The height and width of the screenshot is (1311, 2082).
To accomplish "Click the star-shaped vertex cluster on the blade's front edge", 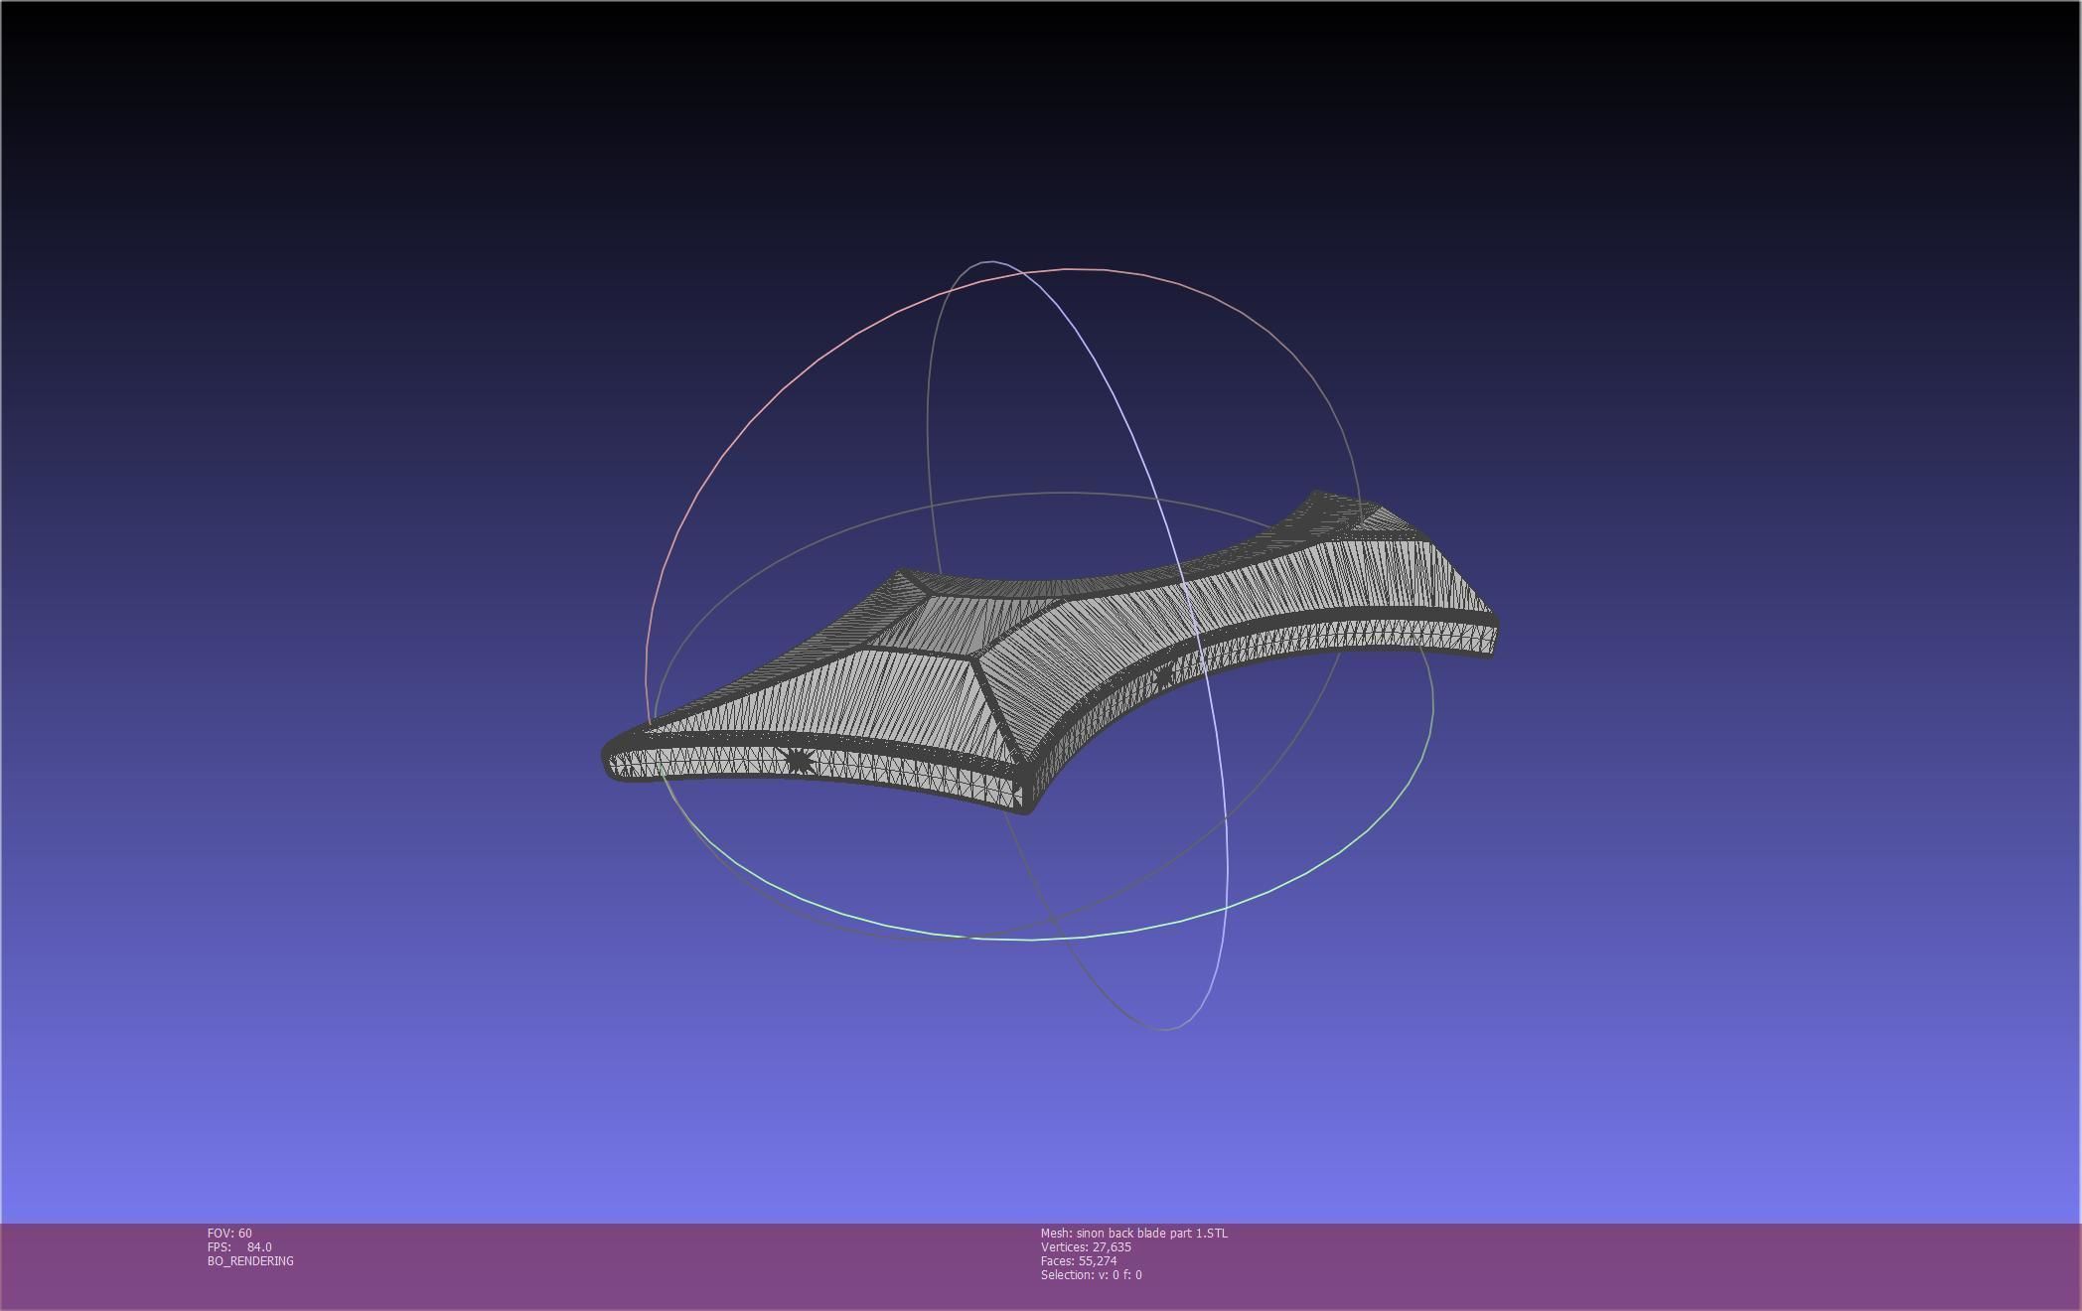I will [x=799, y=762].
